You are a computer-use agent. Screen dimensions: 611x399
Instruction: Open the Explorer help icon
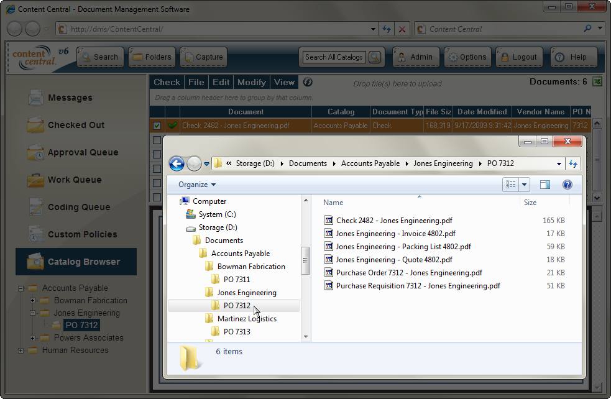pyautogui.click(x=567, y=185)
